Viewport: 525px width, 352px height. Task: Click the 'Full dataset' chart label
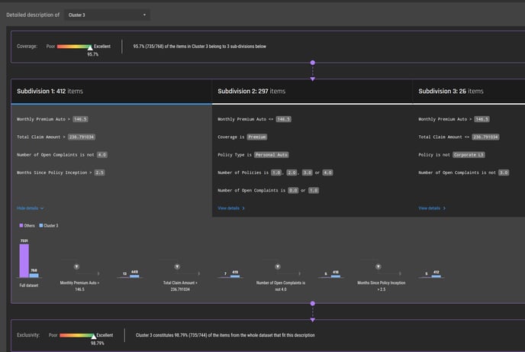click(29, 286)
